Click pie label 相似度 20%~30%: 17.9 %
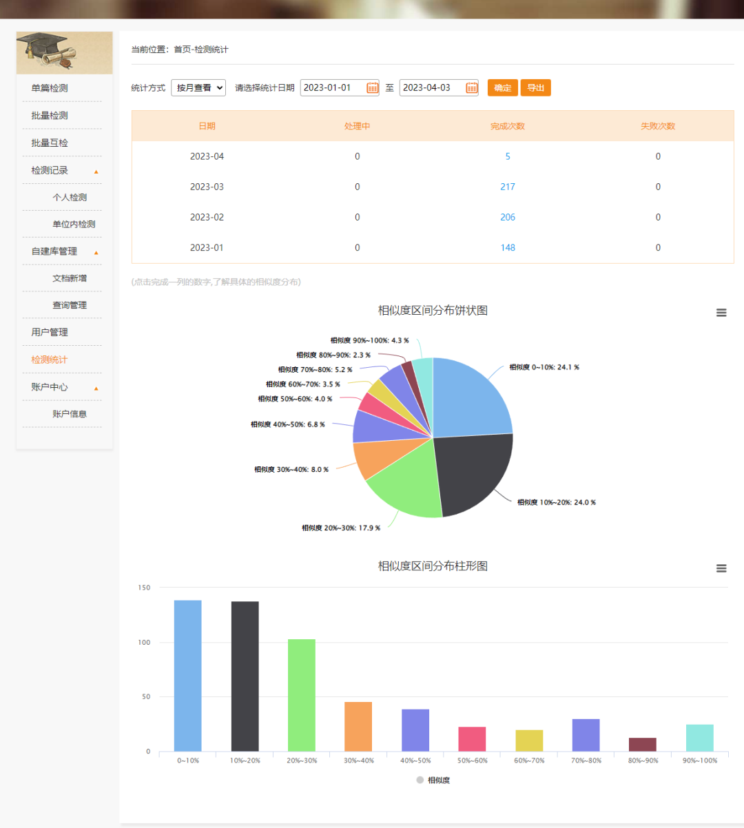 coord(341,528)
